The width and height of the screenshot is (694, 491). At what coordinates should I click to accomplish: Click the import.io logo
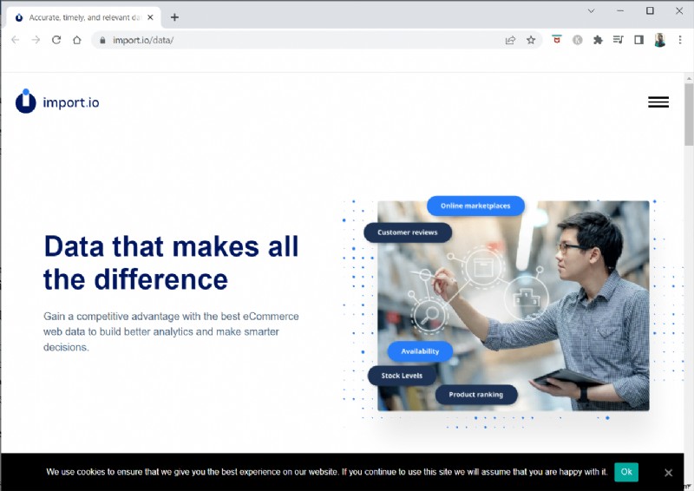click(x=57, y=101)
